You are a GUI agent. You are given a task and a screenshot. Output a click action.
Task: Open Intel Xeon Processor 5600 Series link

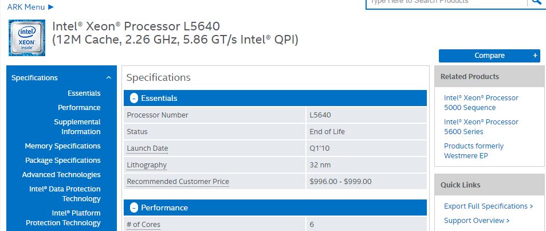pos(481,127)
